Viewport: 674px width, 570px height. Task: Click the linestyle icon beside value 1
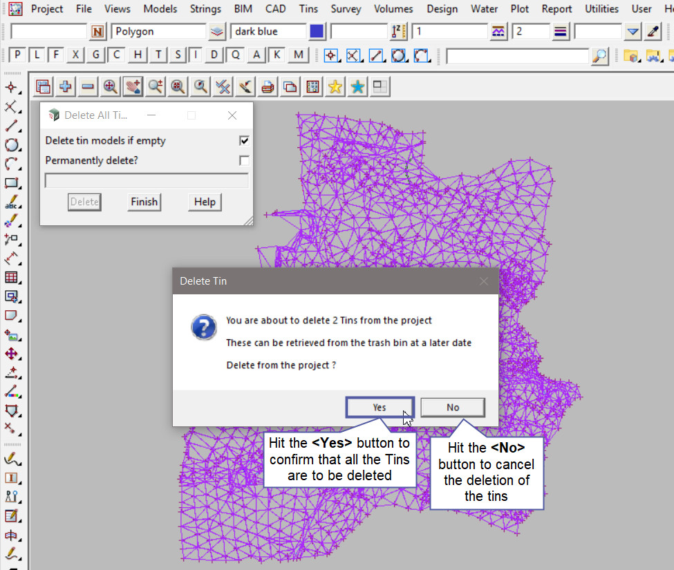(498, 31)
